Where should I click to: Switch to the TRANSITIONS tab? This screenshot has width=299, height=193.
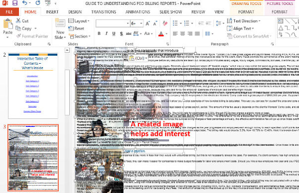[x=104, y=12]
